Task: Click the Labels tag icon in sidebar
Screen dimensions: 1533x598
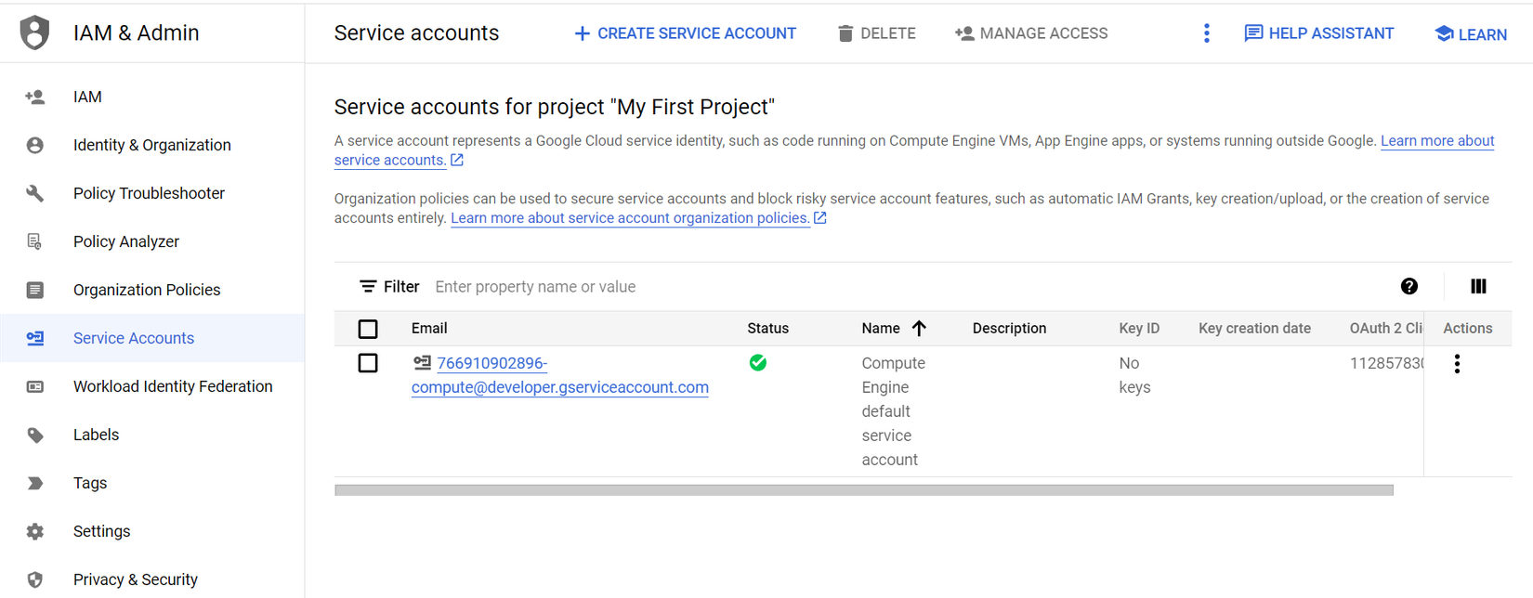Action: 35,435
